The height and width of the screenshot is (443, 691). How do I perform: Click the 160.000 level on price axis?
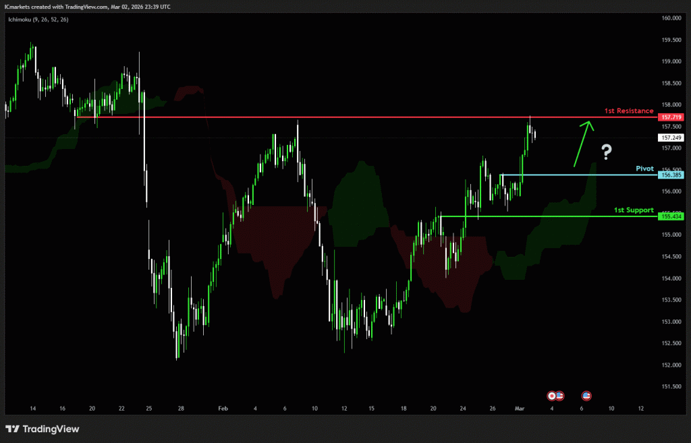pyautogui.click(x=671, y=18)
